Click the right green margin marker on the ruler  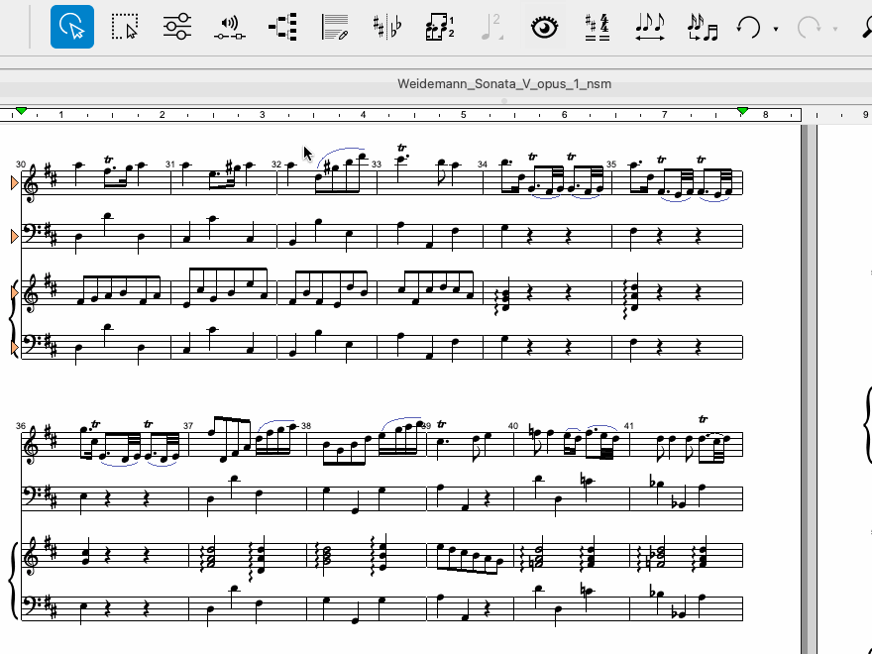[x=742, y=112]
